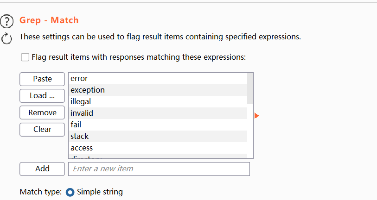Screen dimensions: 377x200
Task: Highlight the 'stack' expression row
Action: pyautogui.click(x=158, y=136)
